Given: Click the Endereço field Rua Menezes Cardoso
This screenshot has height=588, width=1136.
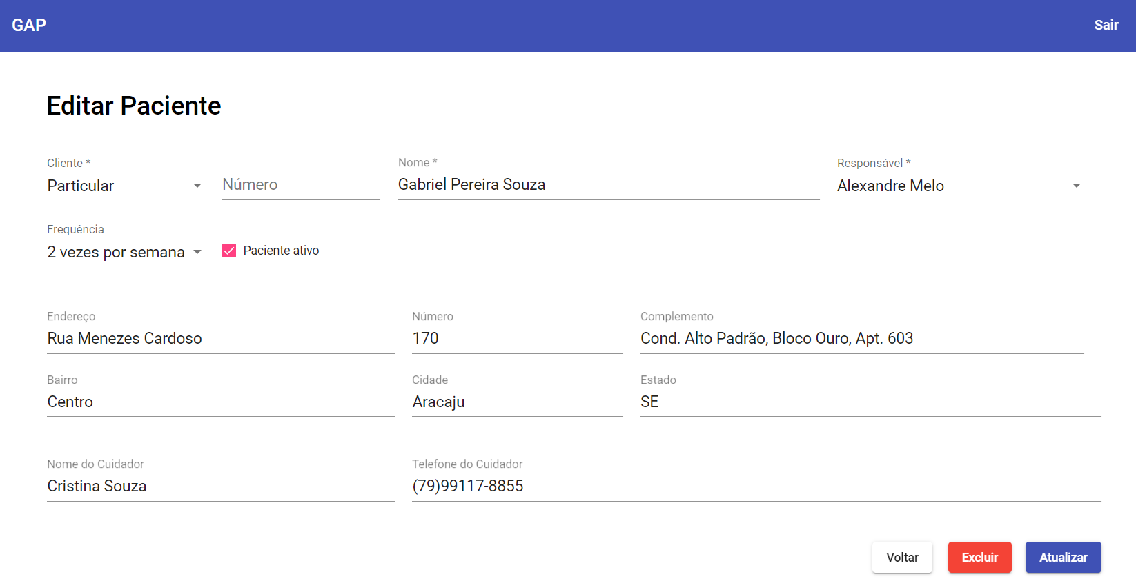Looking at the screenshot, I should point(220,338).
